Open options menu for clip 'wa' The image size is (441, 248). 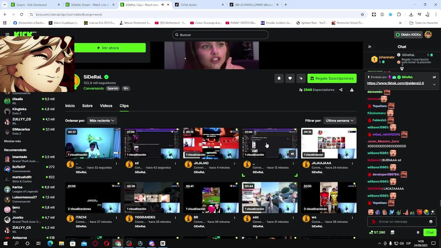352,218
